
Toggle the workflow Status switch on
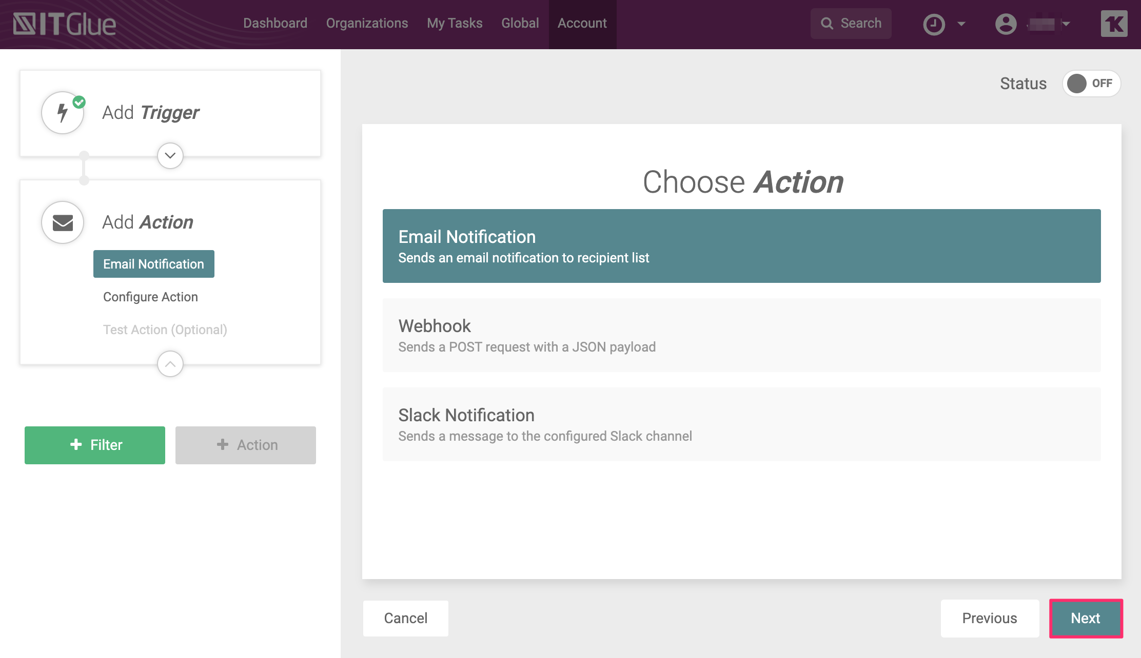[x=1091, y=84]
